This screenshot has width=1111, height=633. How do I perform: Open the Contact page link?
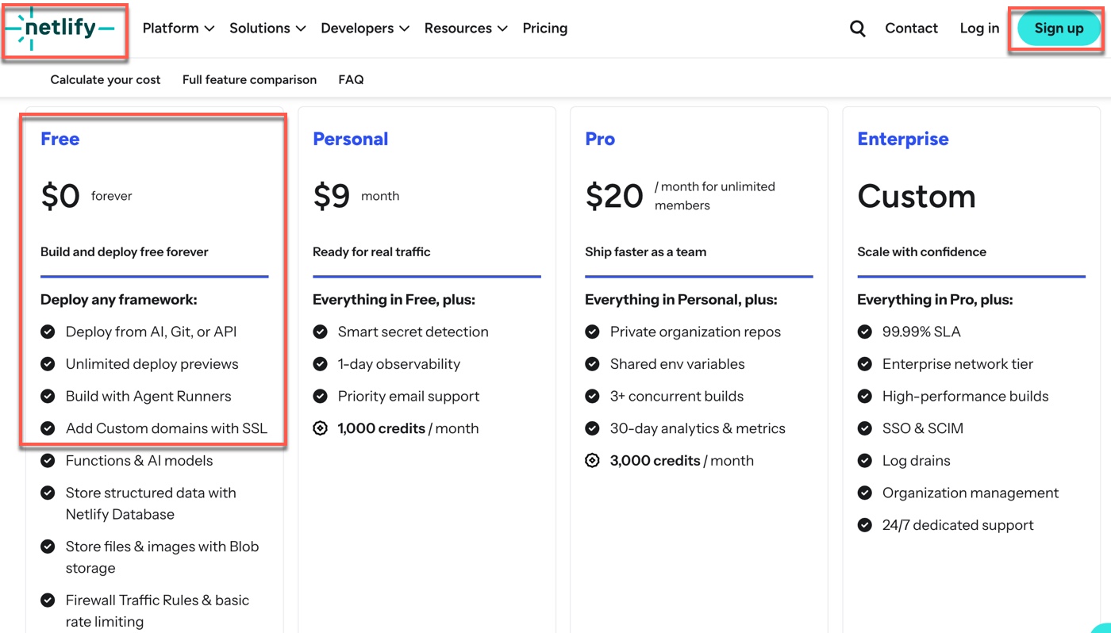(x=912, y=29)
